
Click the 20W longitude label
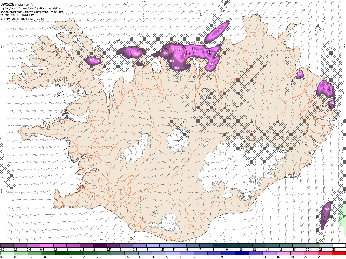(144, 1)
